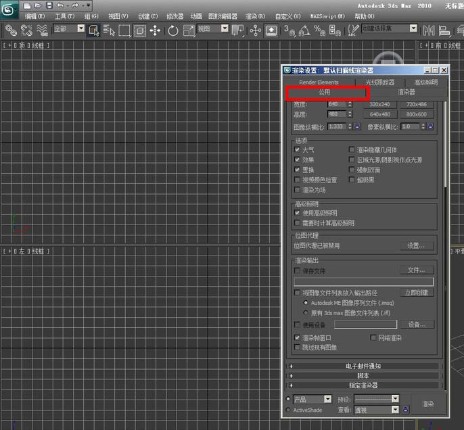The image size is (464, 430).
Task: Save the file via quick access toolbar
Action: 49,5
